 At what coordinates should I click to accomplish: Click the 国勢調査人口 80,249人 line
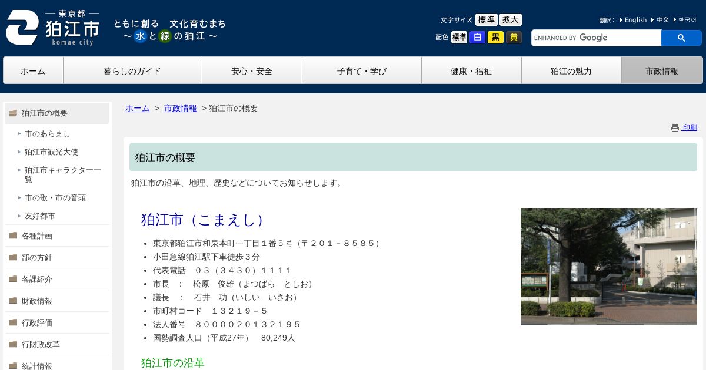point(224,338)
